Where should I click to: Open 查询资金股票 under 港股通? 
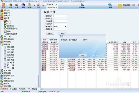[12, 34]
